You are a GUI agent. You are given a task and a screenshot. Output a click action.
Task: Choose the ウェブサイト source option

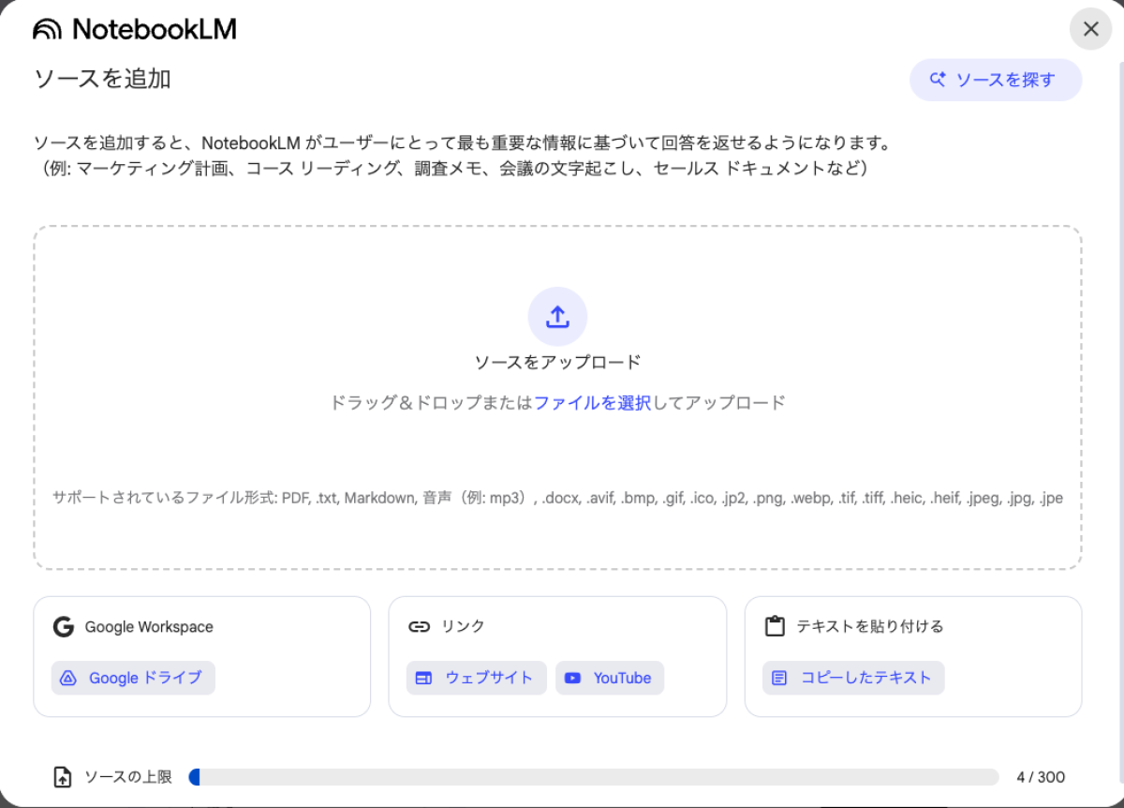coord(476,678)
